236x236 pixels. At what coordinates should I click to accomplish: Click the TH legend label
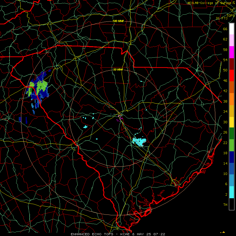[225, 205]
